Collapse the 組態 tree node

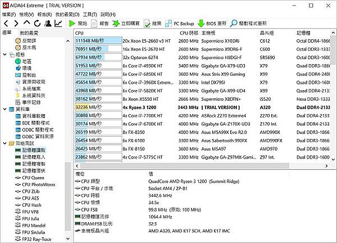coord(4,55)
